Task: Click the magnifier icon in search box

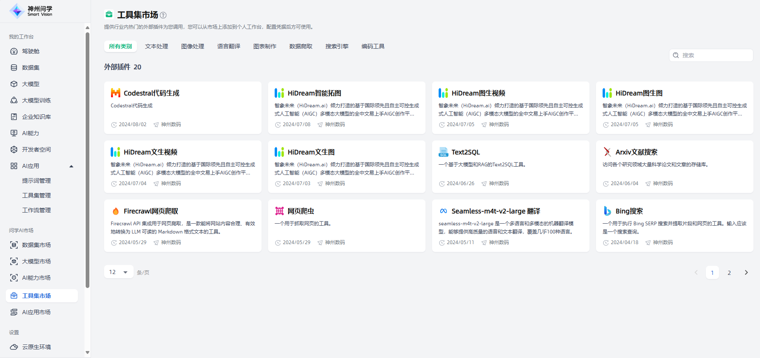Action: (676, 55)
